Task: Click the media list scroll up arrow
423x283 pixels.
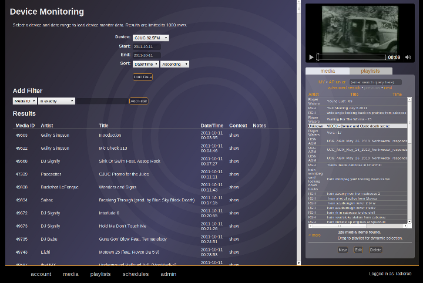Action: (409, 99)
